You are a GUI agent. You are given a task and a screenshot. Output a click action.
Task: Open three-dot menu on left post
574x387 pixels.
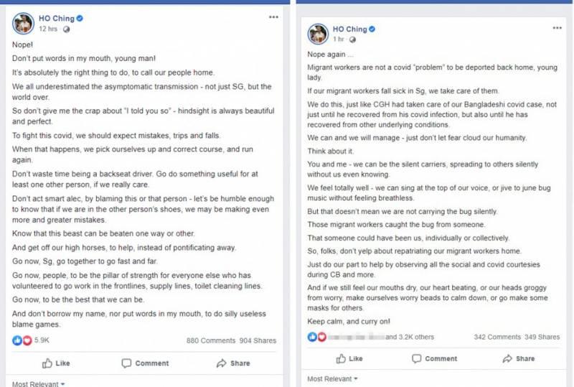point(273,17)
